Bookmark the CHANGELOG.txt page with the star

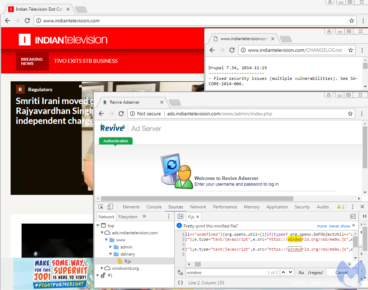[351, 50]
